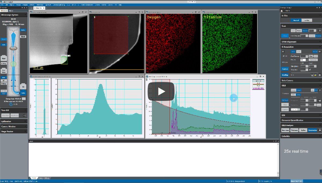Image resolution: width=322 pixels, height=183 pixels.
Task: Click the Deconvolve button
Action: [x=312, y=130]
